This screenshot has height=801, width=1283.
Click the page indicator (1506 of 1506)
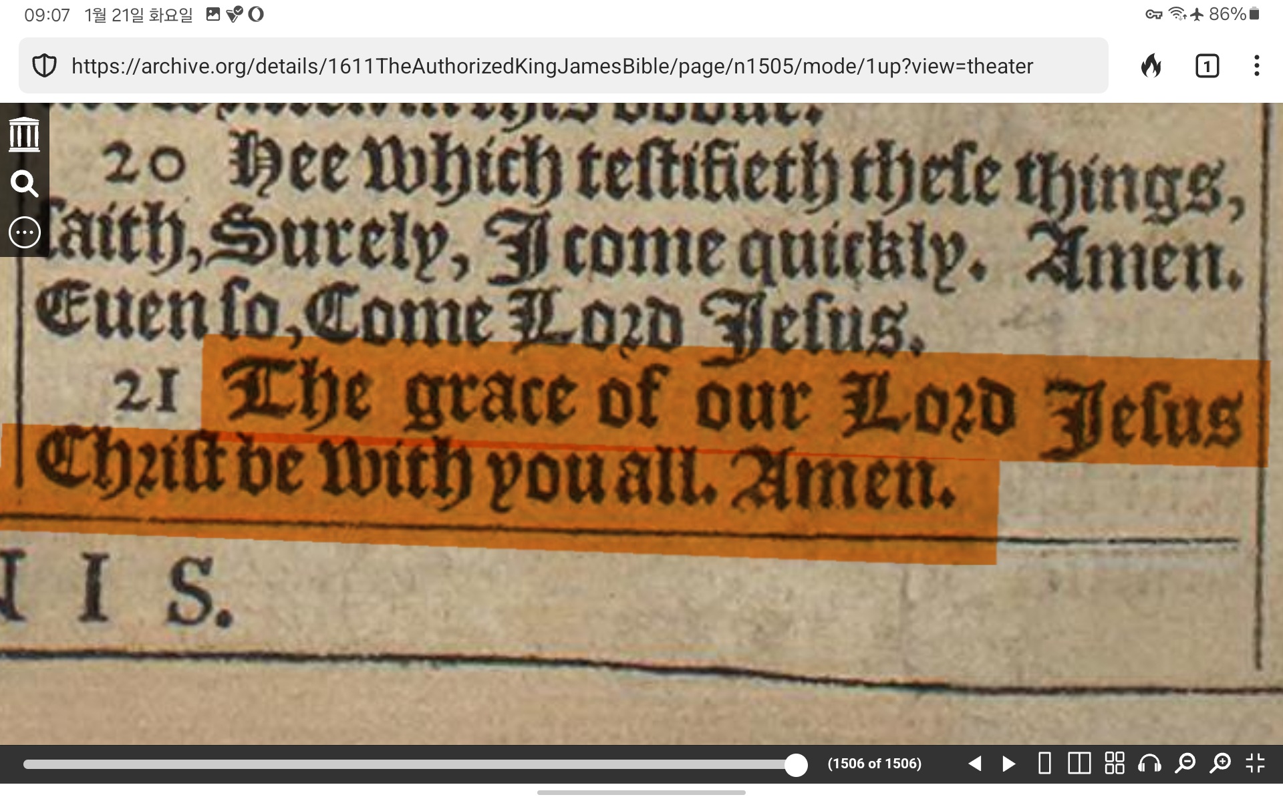tap(874, 764)
